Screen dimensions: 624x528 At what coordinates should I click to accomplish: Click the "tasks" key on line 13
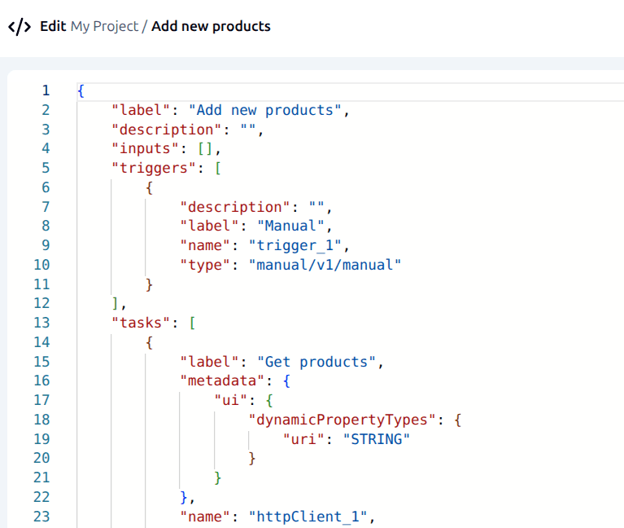(x=141, y=323)
